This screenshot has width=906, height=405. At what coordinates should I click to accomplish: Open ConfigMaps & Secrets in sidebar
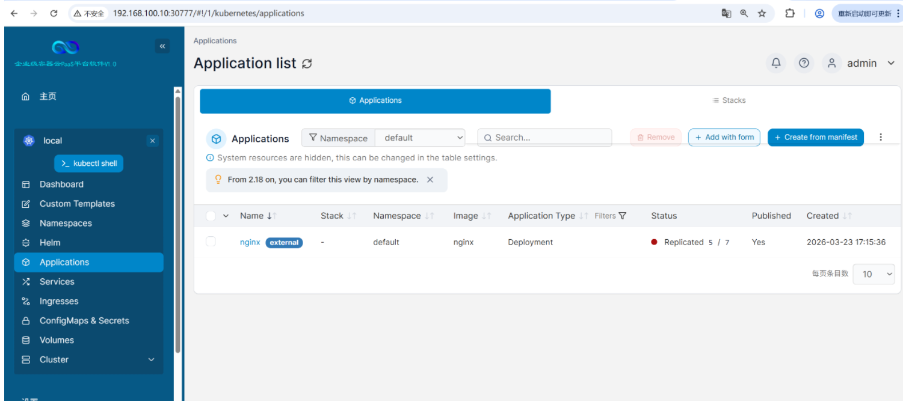tap(88, 321)
